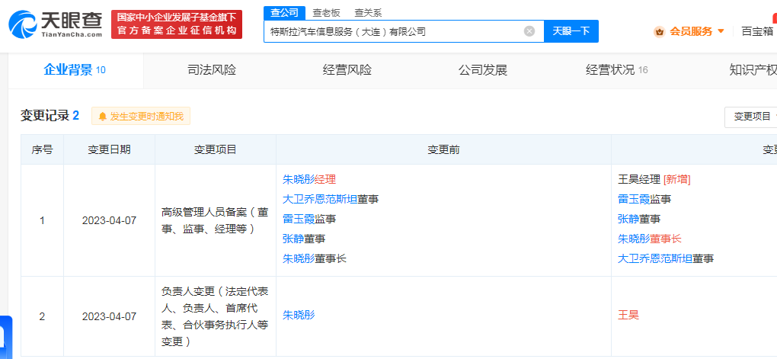Click red 王昊 name in row 2
This screenshot has height=359, width=777.
point(628,315)
